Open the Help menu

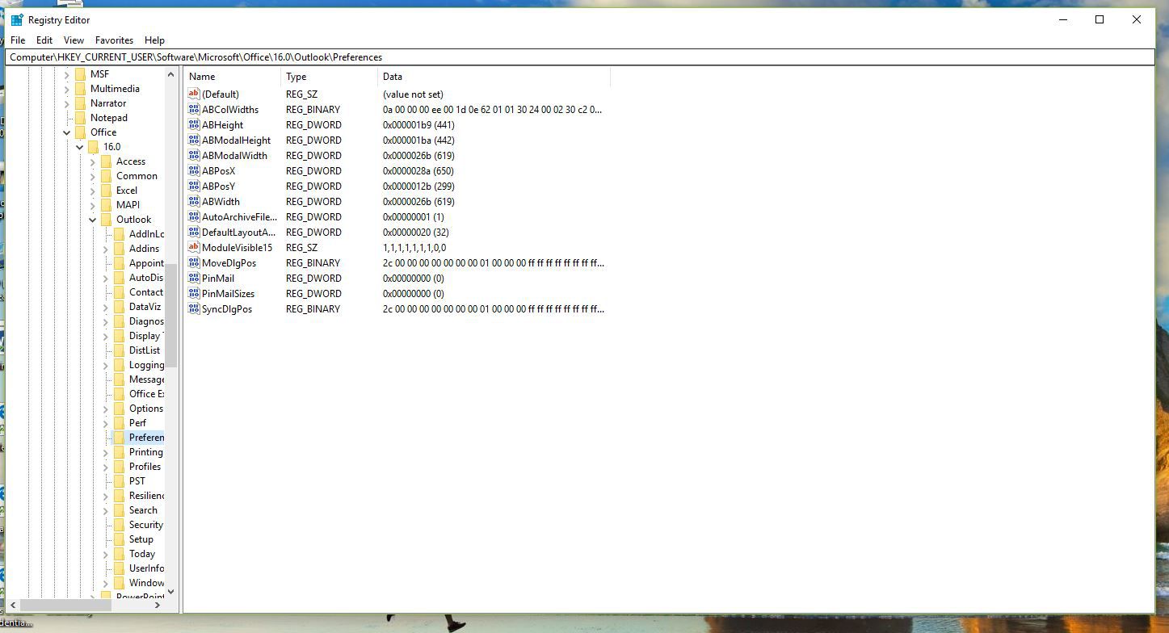pyautogui.click(x=154, y=40)
